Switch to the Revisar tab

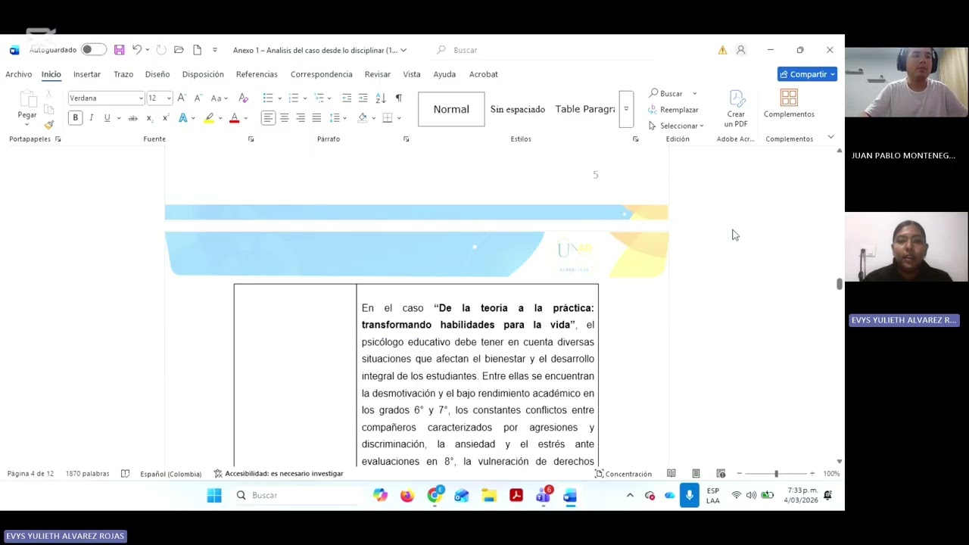[x=378, y=74]
